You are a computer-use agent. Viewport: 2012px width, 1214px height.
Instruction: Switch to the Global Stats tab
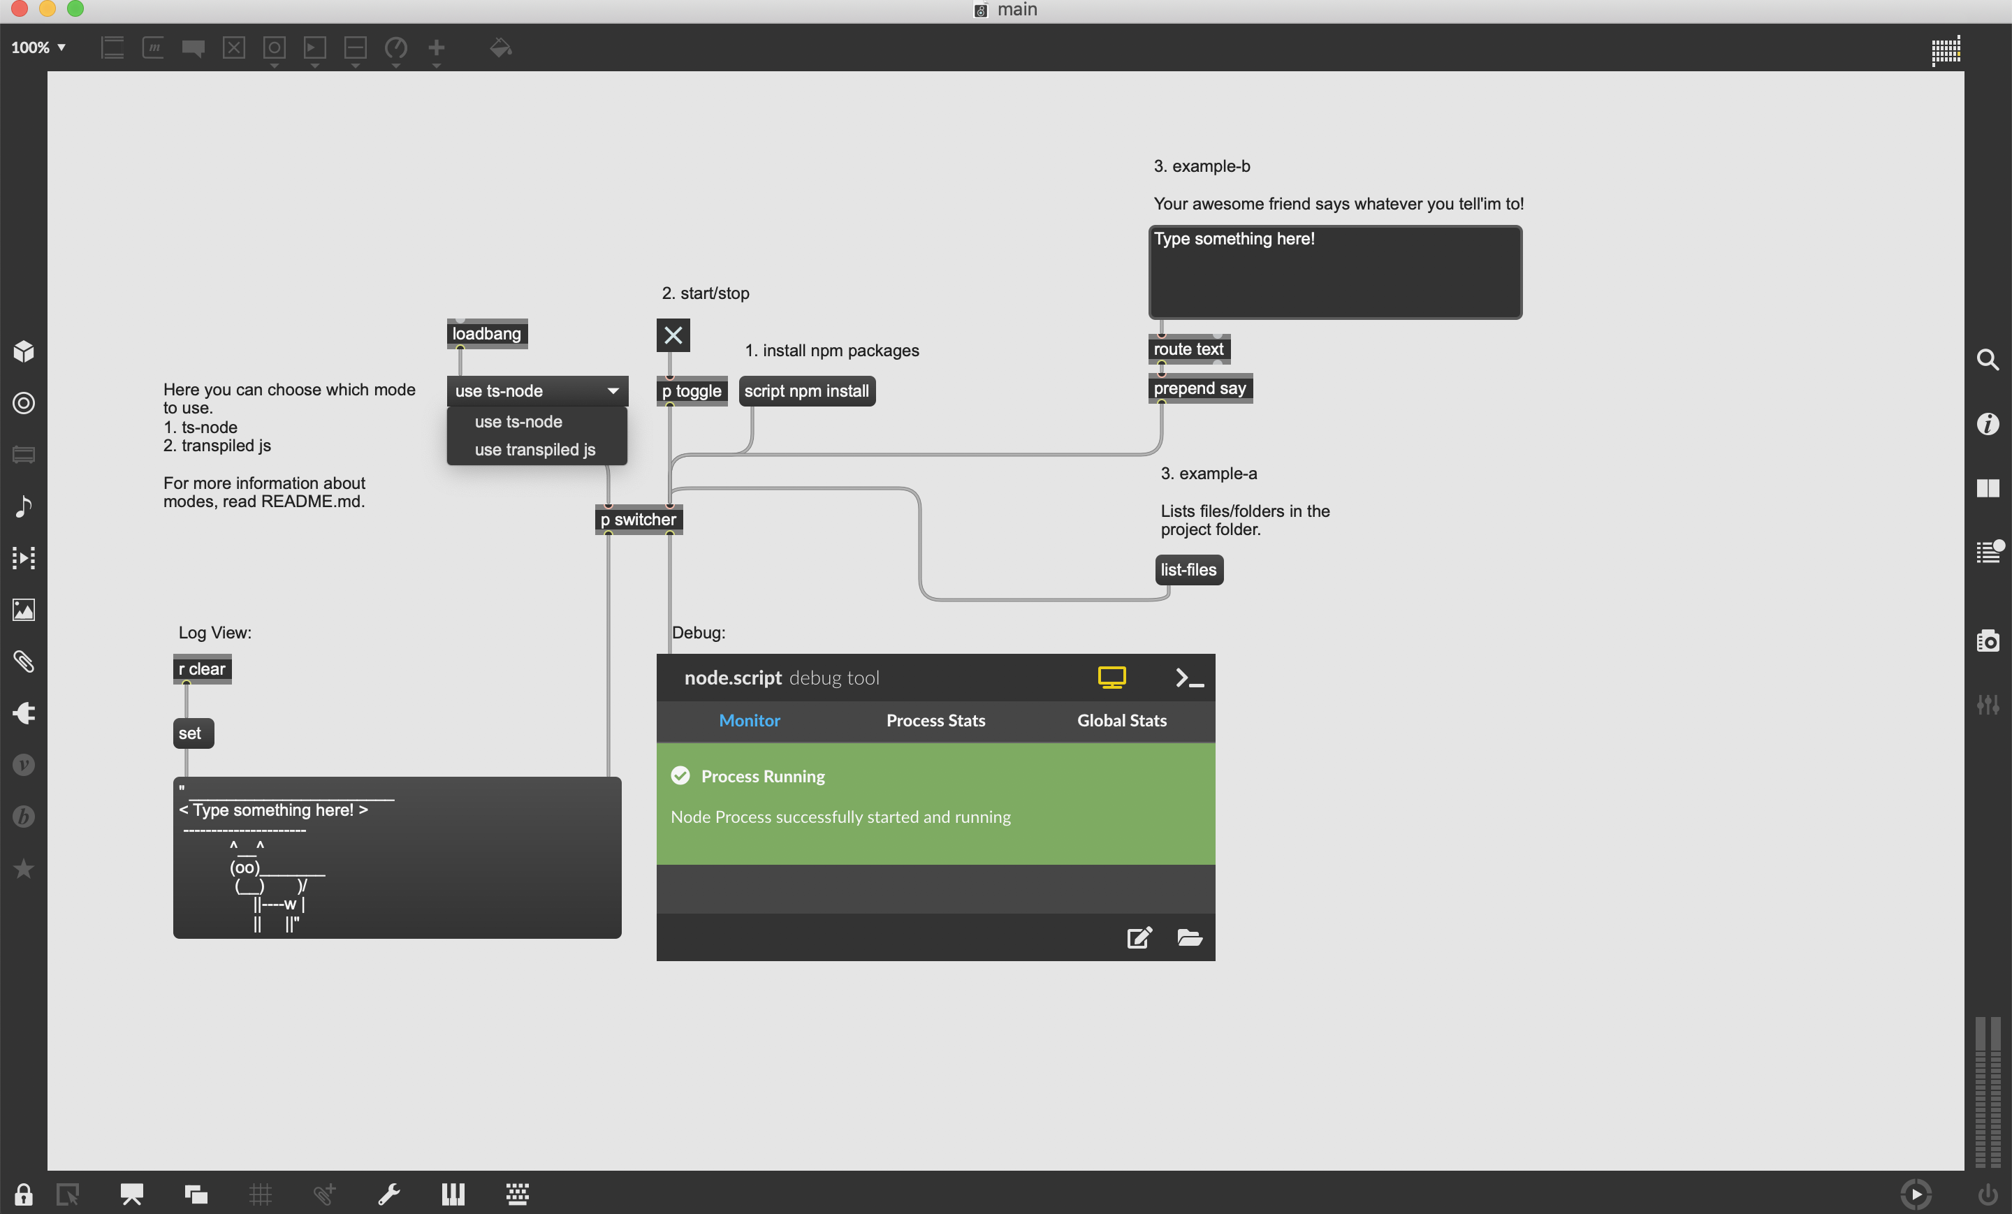[x=1122, y=720]
